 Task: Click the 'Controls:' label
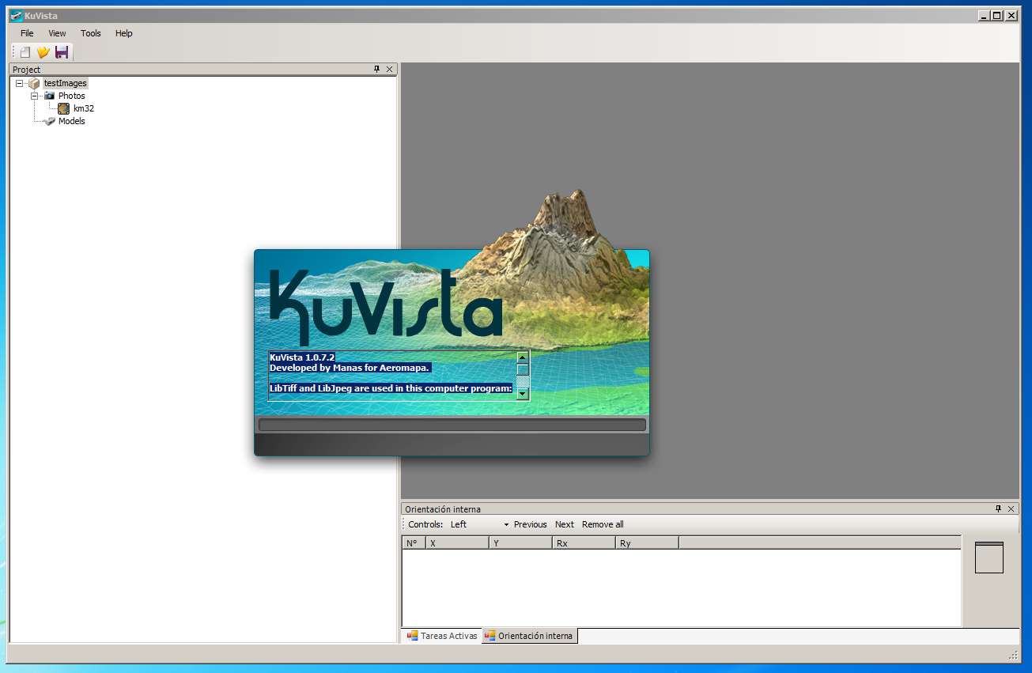coord(425,524)
